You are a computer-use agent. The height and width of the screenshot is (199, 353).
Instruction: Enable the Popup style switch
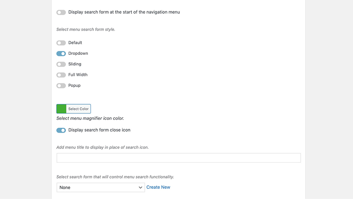61,85
